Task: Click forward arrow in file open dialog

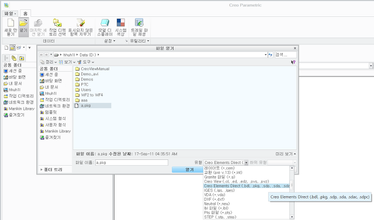Action: click(x=47, y=55)
